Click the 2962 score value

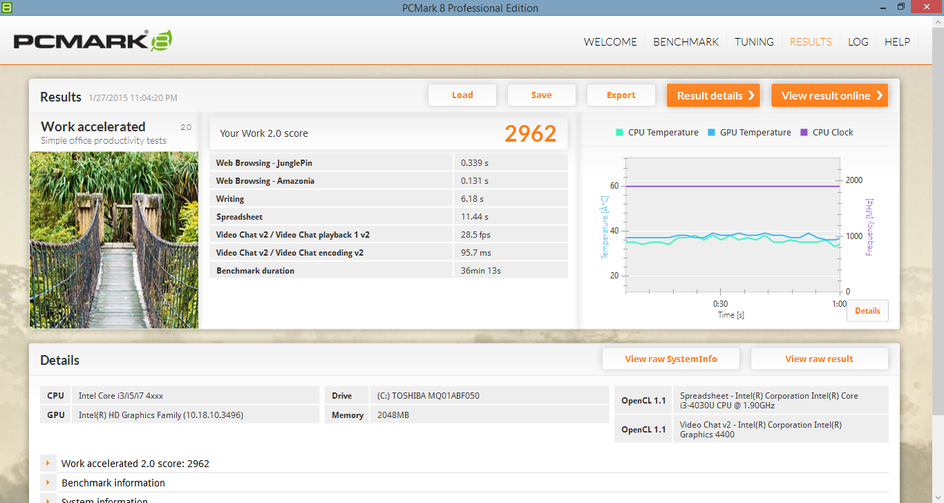pos(530,133)
